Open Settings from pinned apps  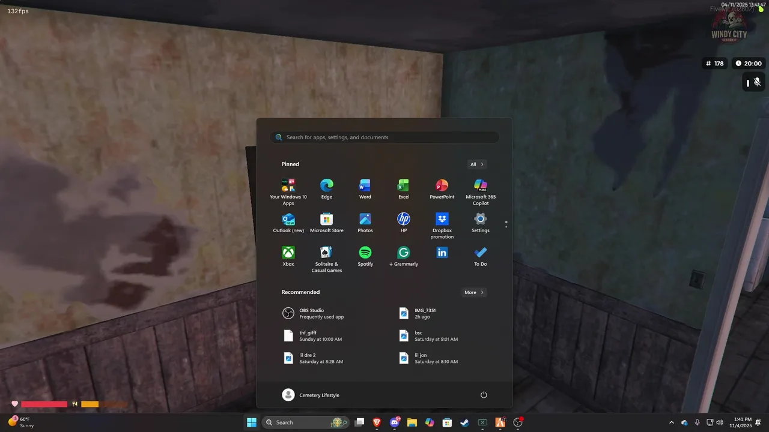point(481,223)
